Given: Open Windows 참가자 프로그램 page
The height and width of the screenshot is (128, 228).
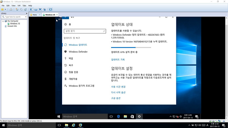Looking at the screenshot, I should 81,86.
